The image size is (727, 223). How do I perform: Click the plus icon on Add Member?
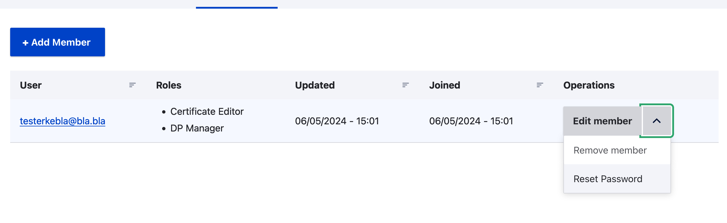pyautogui.click(x=25, y=43)
